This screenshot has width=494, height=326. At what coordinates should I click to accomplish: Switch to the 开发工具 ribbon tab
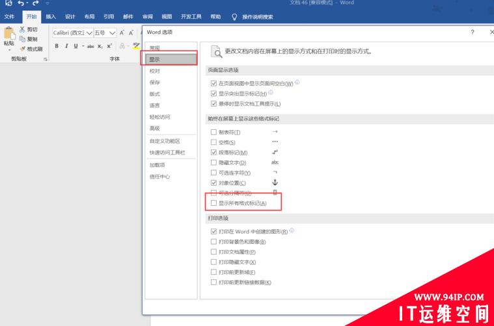pos(191,17)
